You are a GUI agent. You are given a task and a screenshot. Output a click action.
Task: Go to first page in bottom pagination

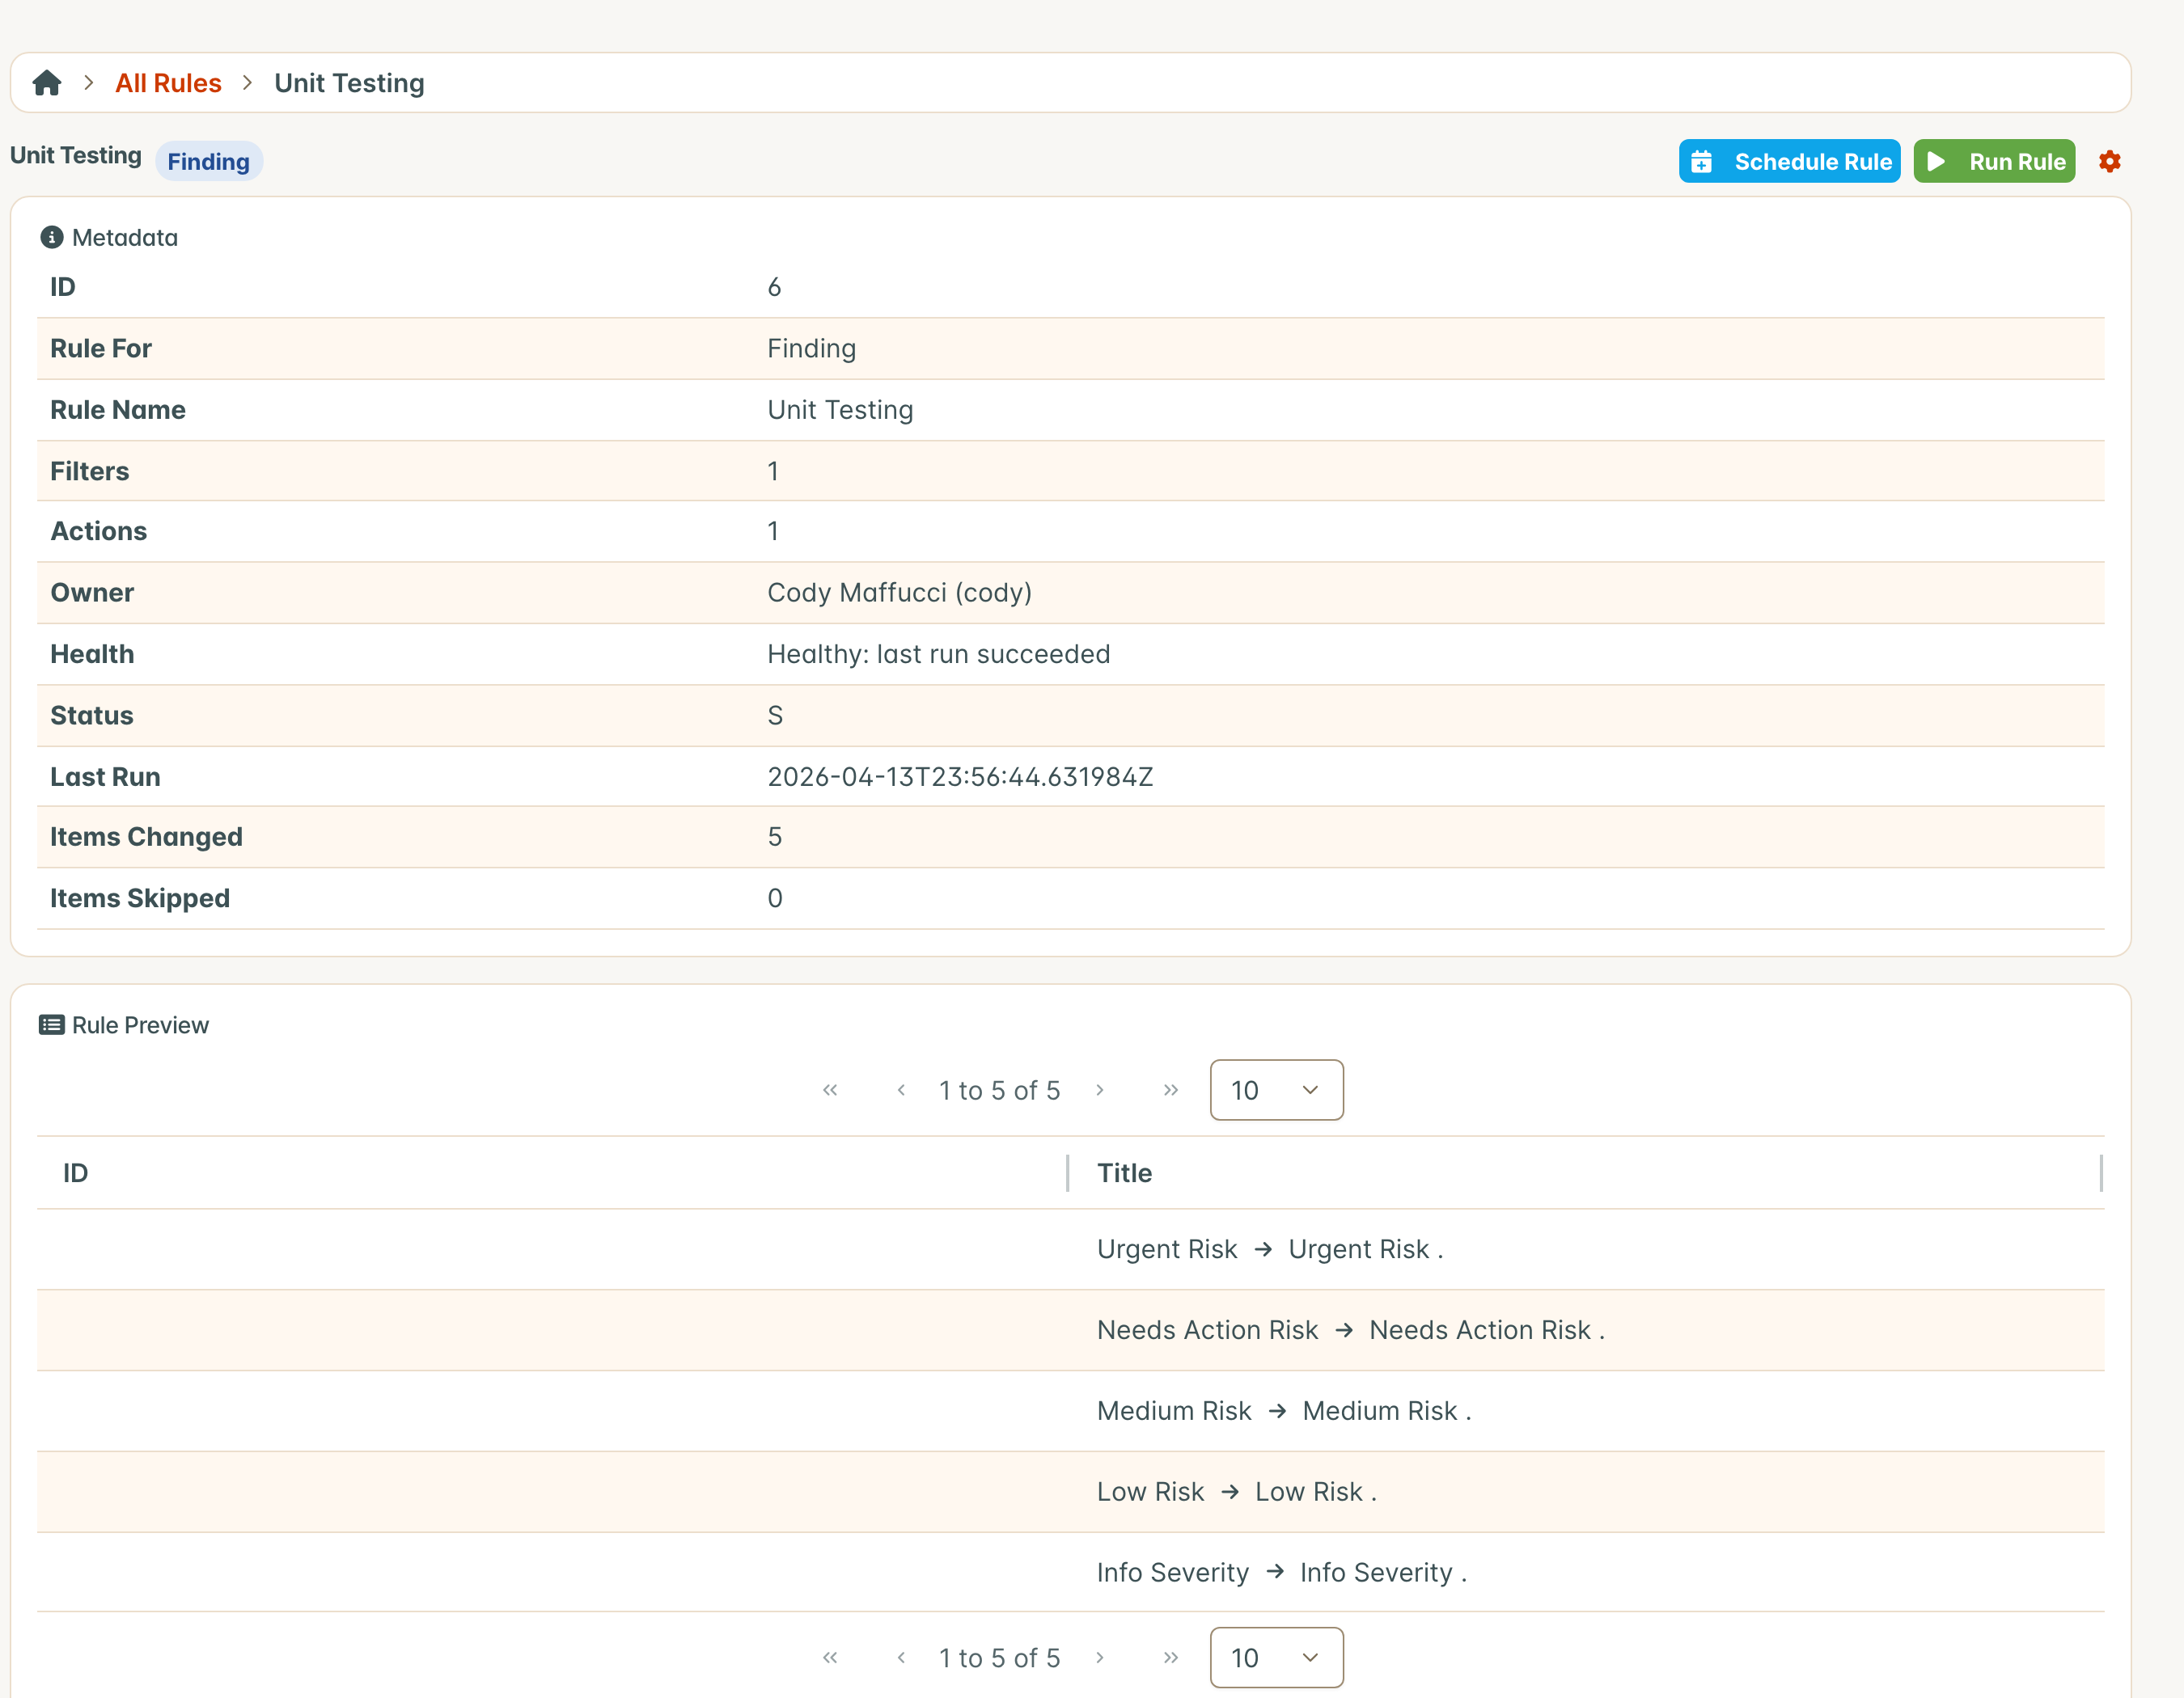830,1657
